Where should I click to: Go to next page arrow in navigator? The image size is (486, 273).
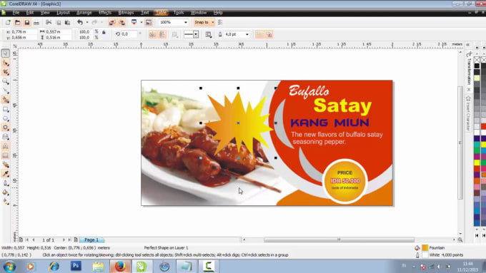coord(64,240)
